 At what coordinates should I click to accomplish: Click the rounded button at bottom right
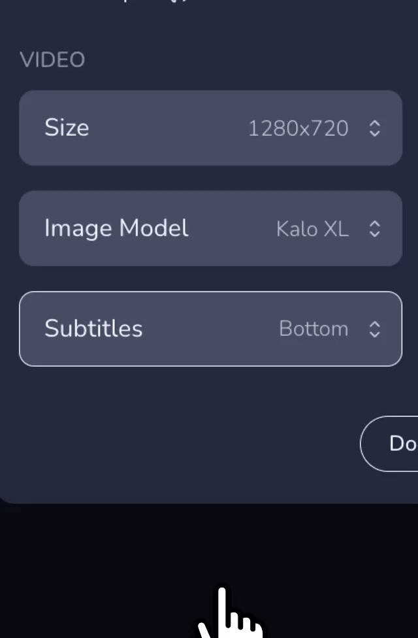coord(400,444)
